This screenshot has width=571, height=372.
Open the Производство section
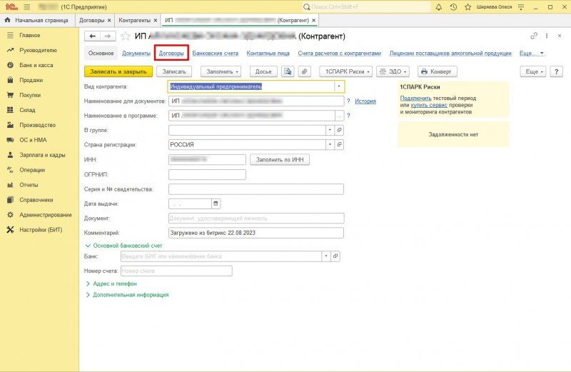(x=38, y=125)
